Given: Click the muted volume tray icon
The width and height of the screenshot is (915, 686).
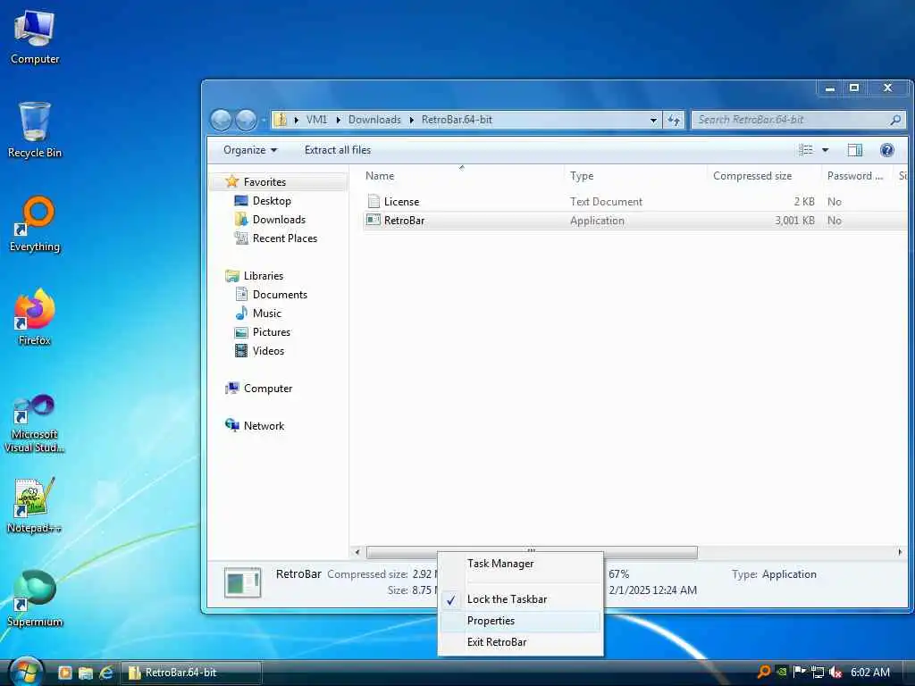Looking at the screenshot, I should 835,673.
